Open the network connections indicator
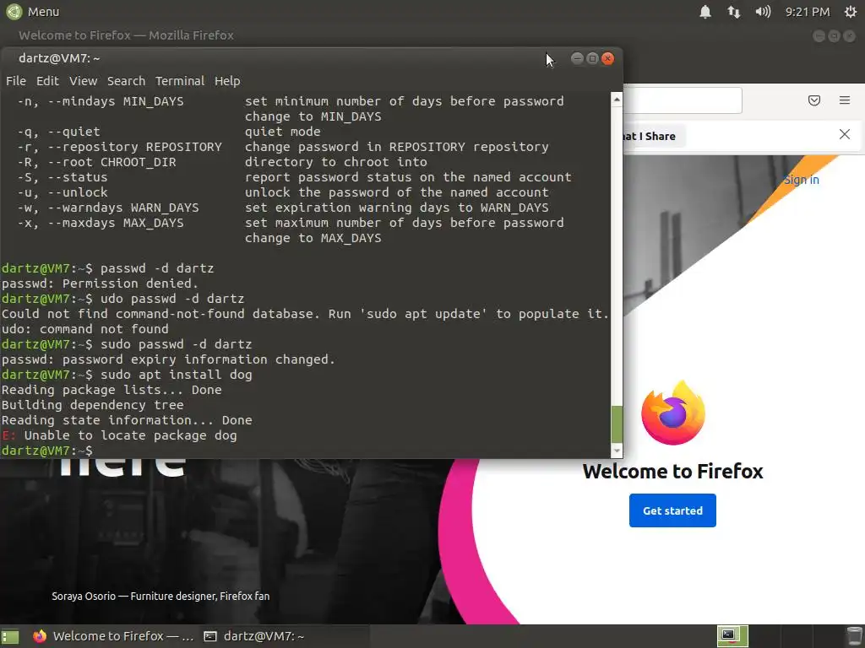Viewport: 865px width, 648px height. pos(734,12)
